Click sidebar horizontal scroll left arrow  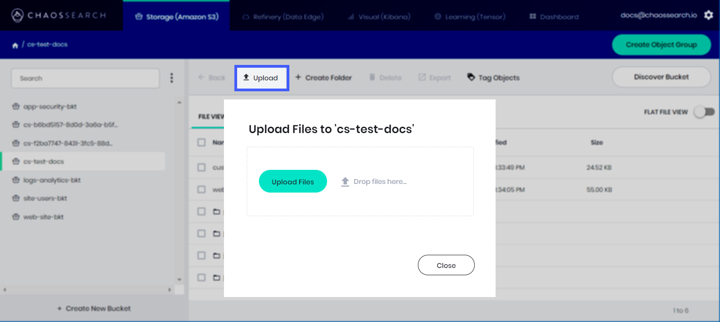[5, 289]
